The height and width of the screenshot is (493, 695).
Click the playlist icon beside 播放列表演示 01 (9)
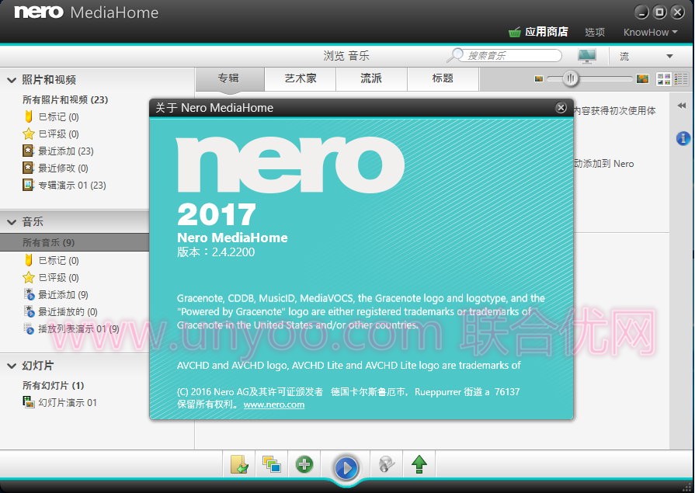pyautogui.click(x=29, y=328)
